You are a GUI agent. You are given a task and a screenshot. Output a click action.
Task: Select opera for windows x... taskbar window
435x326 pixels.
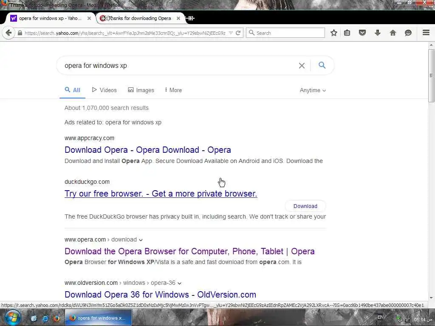99,318
